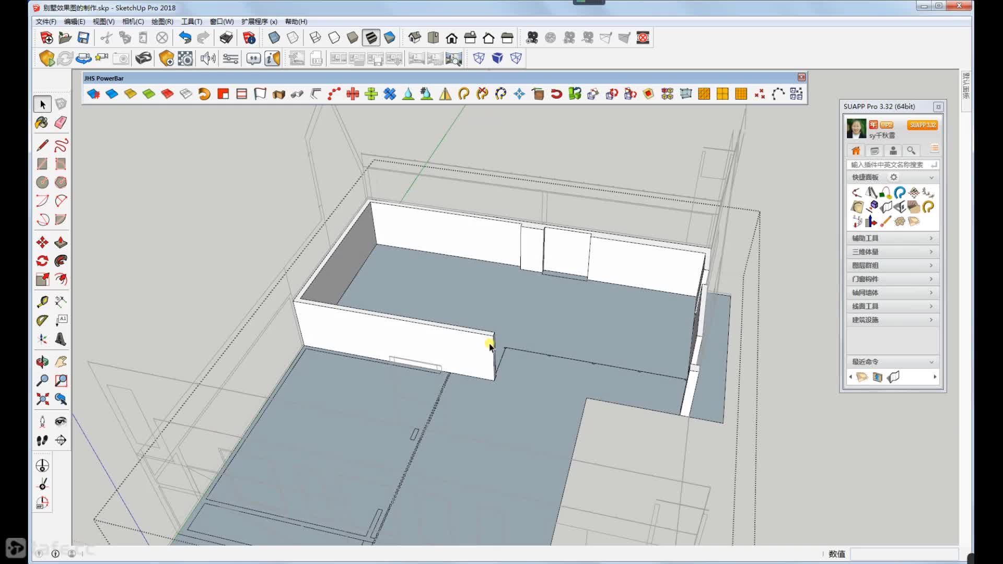Viewport: 1003px width, 564px height.
Task: Choose the Rotate tool
Action: 42,261
